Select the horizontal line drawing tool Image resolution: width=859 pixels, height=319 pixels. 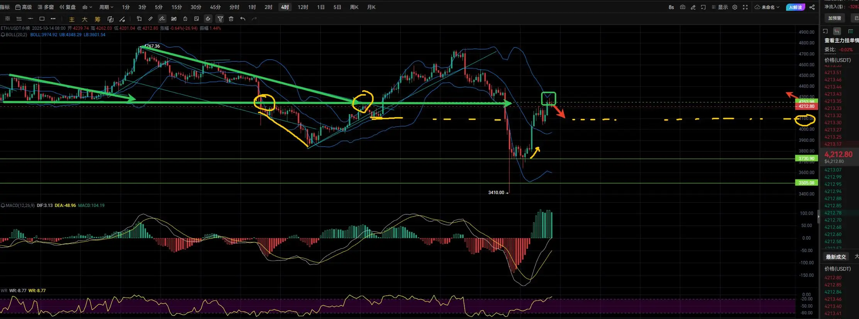[30, 18]
